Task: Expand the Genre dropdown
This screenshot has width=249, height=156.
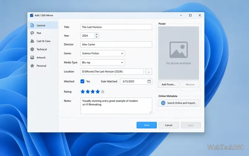Action: (103, 53)
